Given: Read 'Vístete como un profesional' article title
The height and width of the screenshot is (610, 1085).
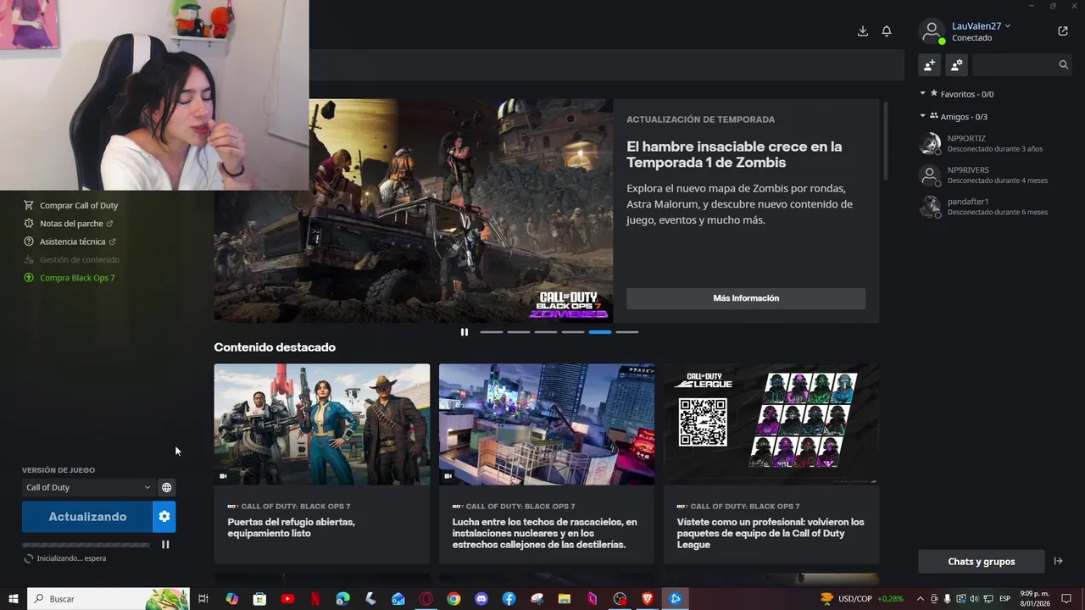Looking at the screenshot, I should (771, 533).
